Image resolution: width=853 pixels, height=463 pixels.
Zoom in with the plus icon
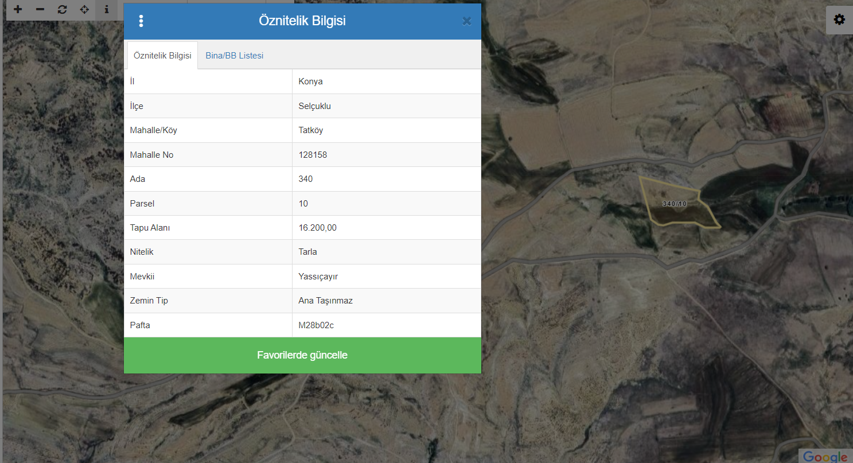(x=18, y=10)
